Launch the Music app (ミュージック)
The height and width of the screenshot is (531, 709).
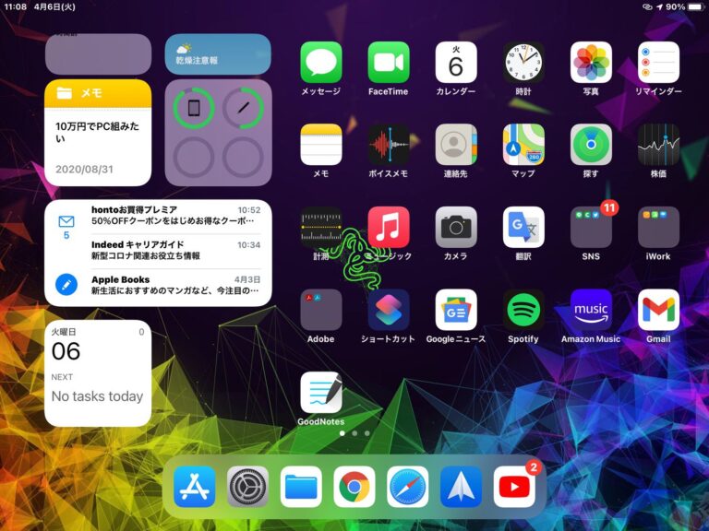pyautogui.click(x=389, y=227)
